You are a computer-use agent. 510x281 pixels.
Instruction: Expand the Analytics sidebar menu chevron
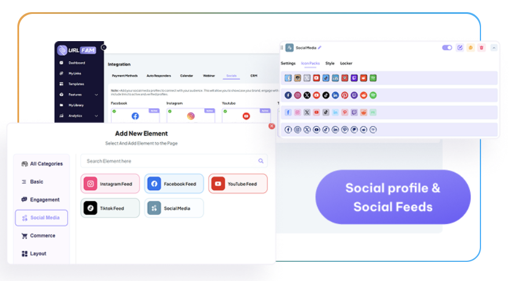96,116
